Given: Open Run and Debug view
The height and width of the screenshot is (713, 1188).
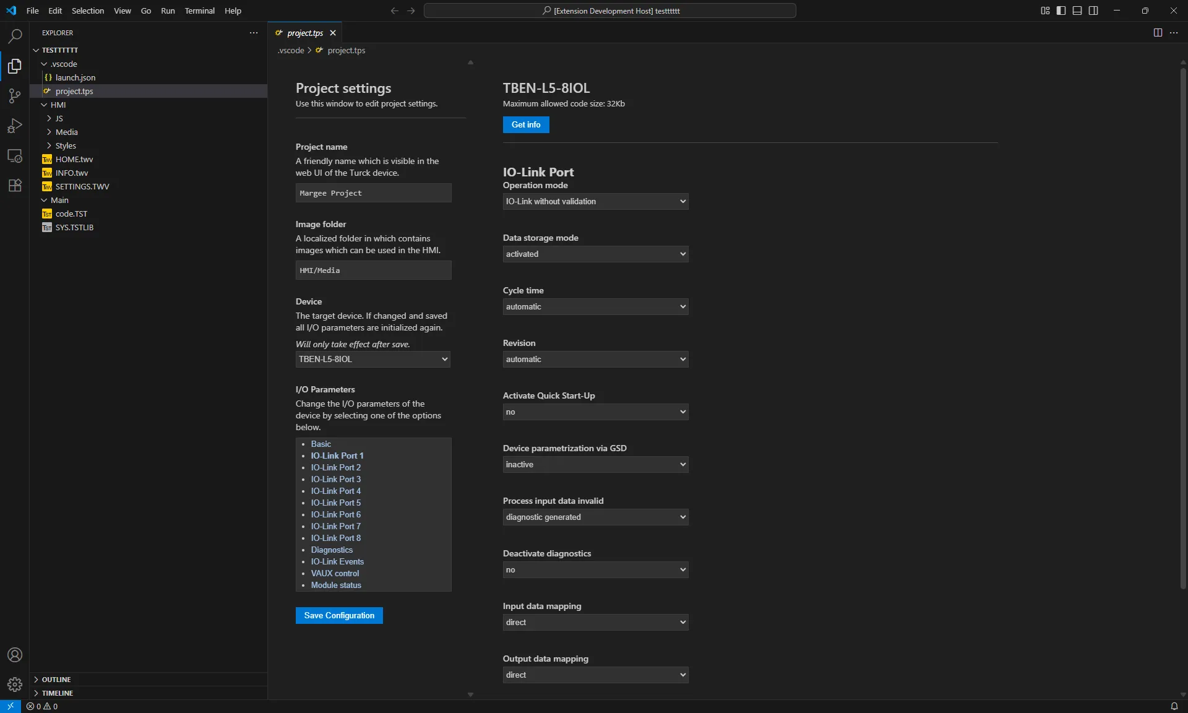Looking at the screenshot, I should click(x=15, y=126).
